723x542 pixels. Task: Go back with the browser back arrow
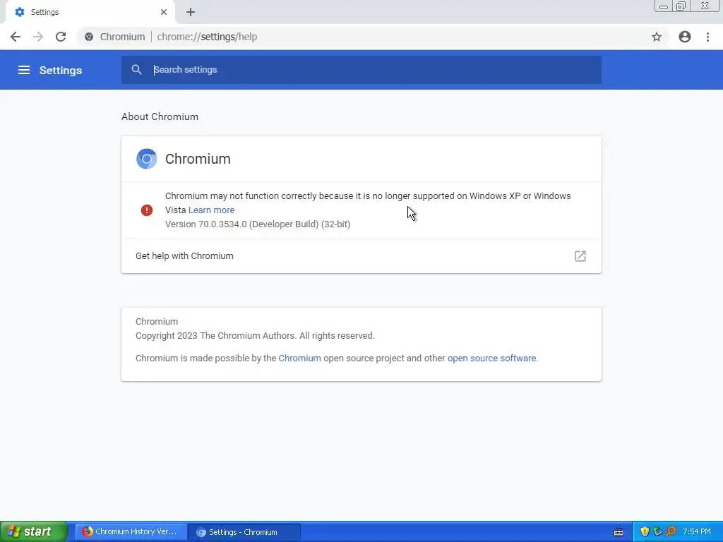(x=16, y=37)
